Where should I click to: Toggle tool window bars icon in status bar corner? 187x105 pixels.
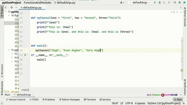click(2, 103)
